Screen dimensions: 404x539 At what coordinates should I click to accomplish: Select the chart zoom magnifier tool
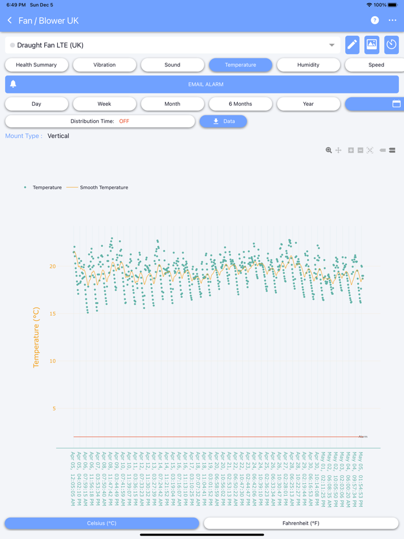[328, 150]
